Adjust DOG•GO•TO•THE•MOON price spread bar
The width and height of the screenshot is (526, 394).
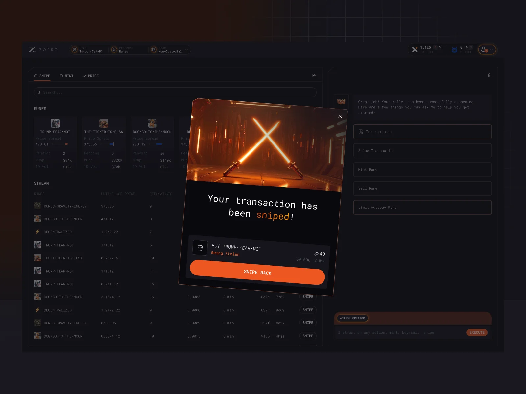point(156,144)
